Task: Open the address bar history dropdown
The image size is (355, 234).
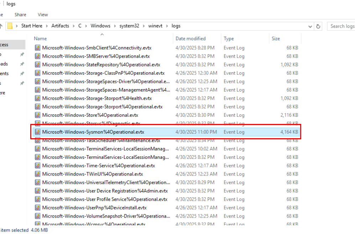Action: [x=310, y=26]
